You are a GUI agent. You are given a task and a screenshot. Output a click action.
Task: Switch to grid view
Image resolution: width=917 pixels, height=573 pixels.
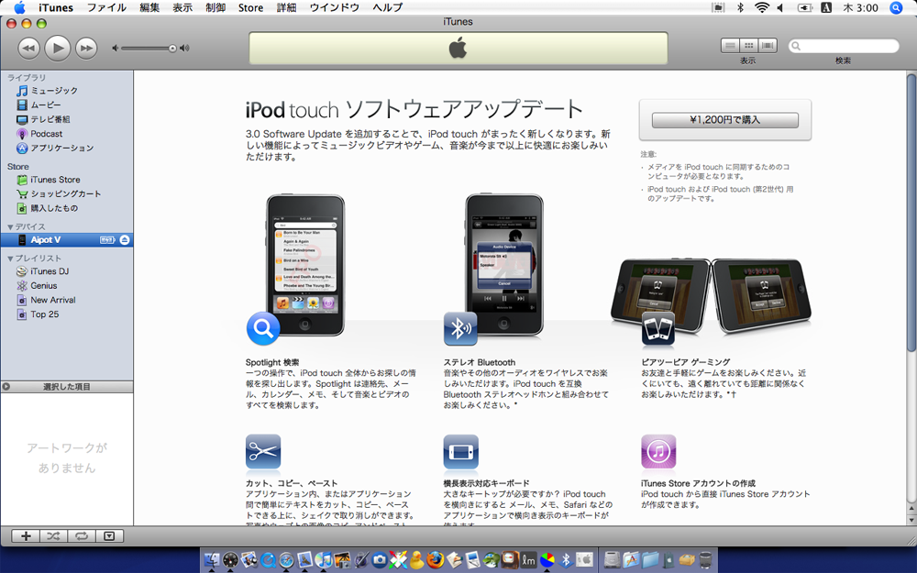pos(748,46)
